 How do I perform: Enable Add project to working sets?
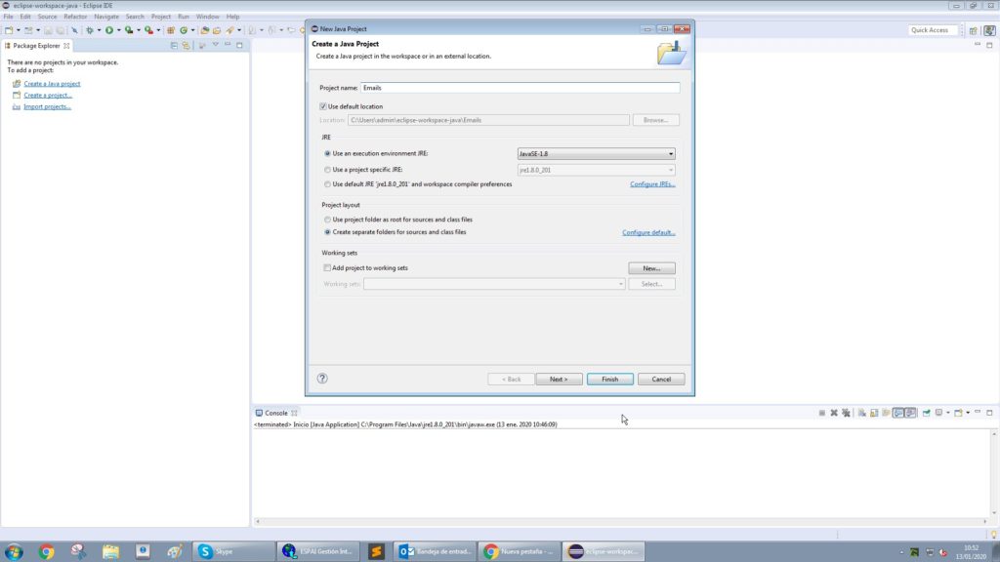pos(327,267)
